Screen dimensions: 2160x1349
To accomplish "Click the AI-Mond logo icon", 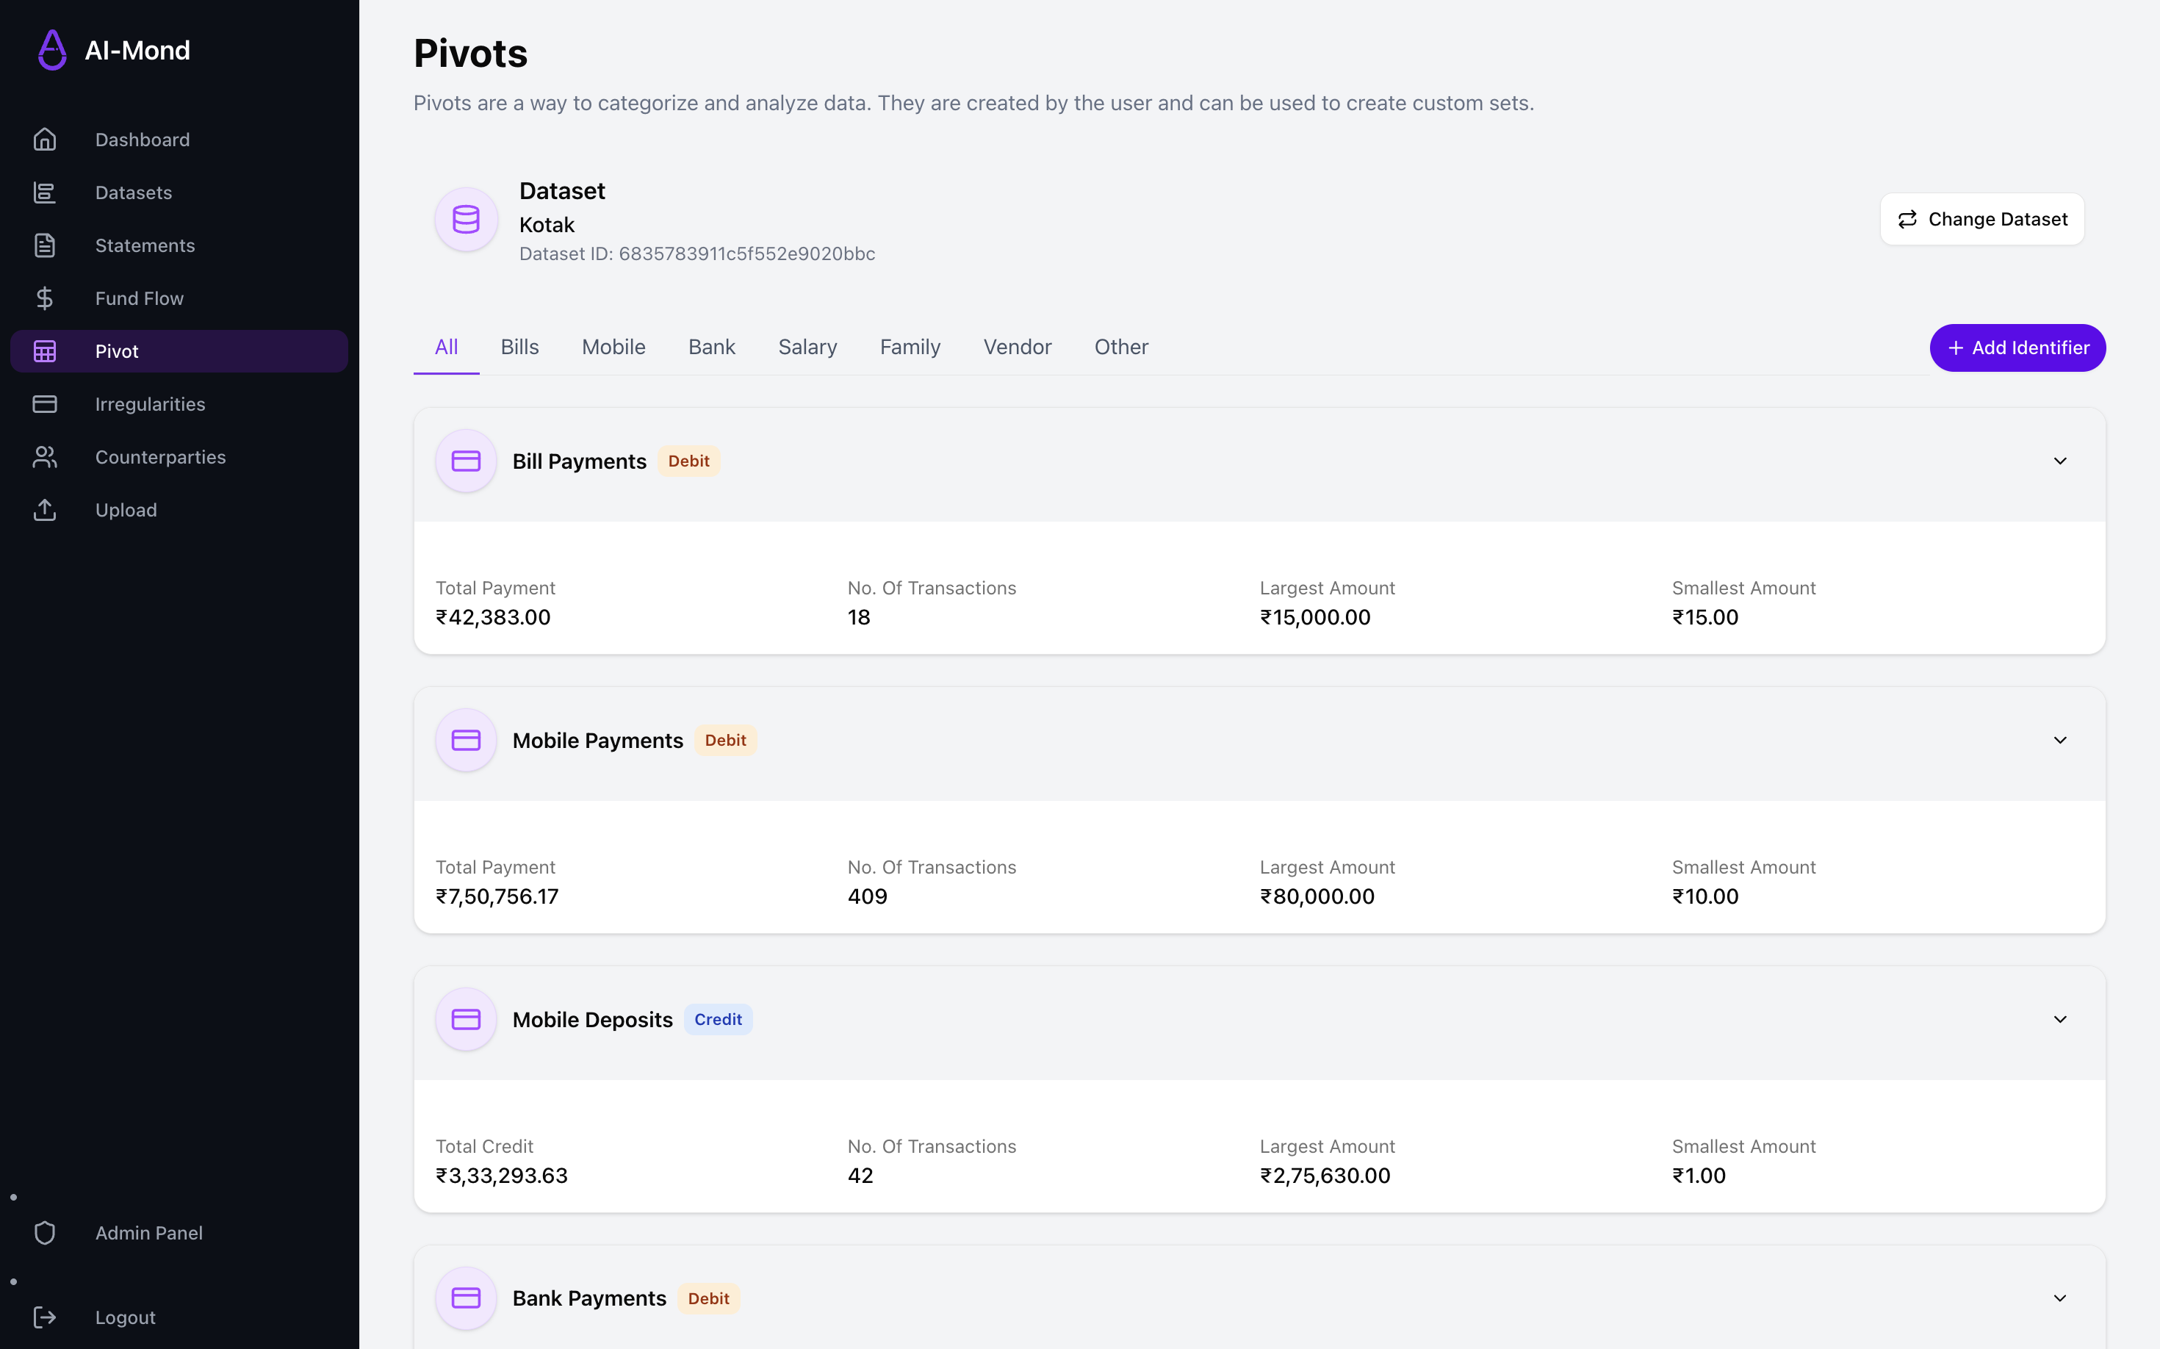I will 53,50.
